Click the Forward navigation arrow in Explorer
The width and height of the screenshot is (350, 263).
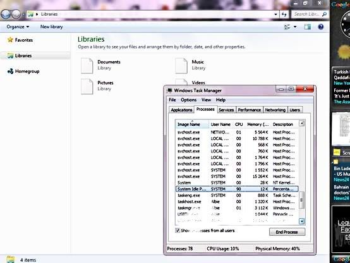(x=16, y=15)
